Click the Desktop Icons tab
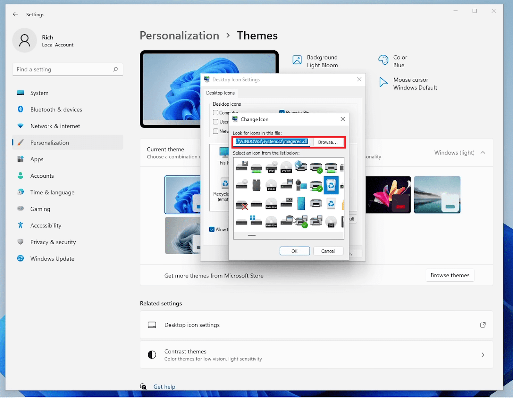 coord(220,93)
